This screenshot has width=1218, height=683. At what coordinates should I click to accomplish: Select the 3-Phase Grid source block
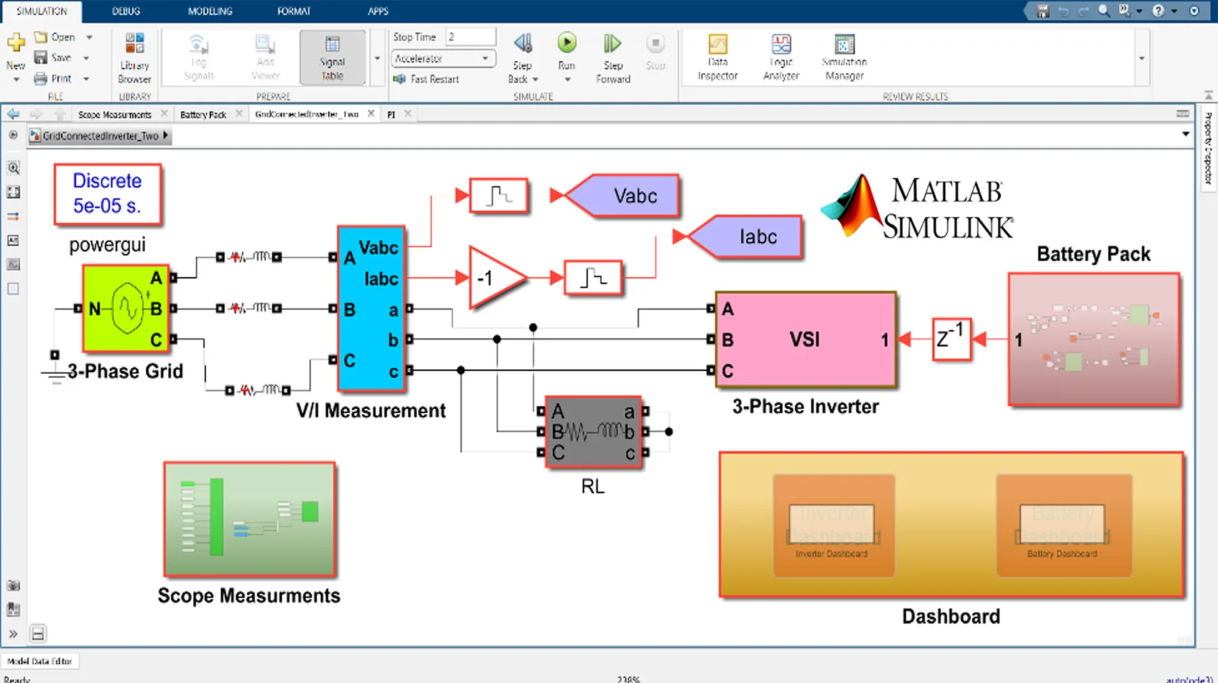tap(125, 308)
